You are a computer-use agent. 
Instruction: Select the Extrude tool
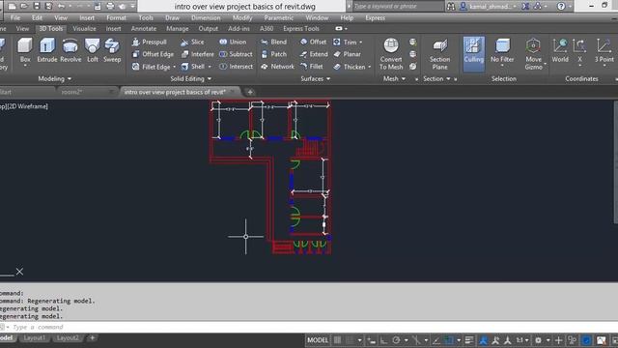47,50
